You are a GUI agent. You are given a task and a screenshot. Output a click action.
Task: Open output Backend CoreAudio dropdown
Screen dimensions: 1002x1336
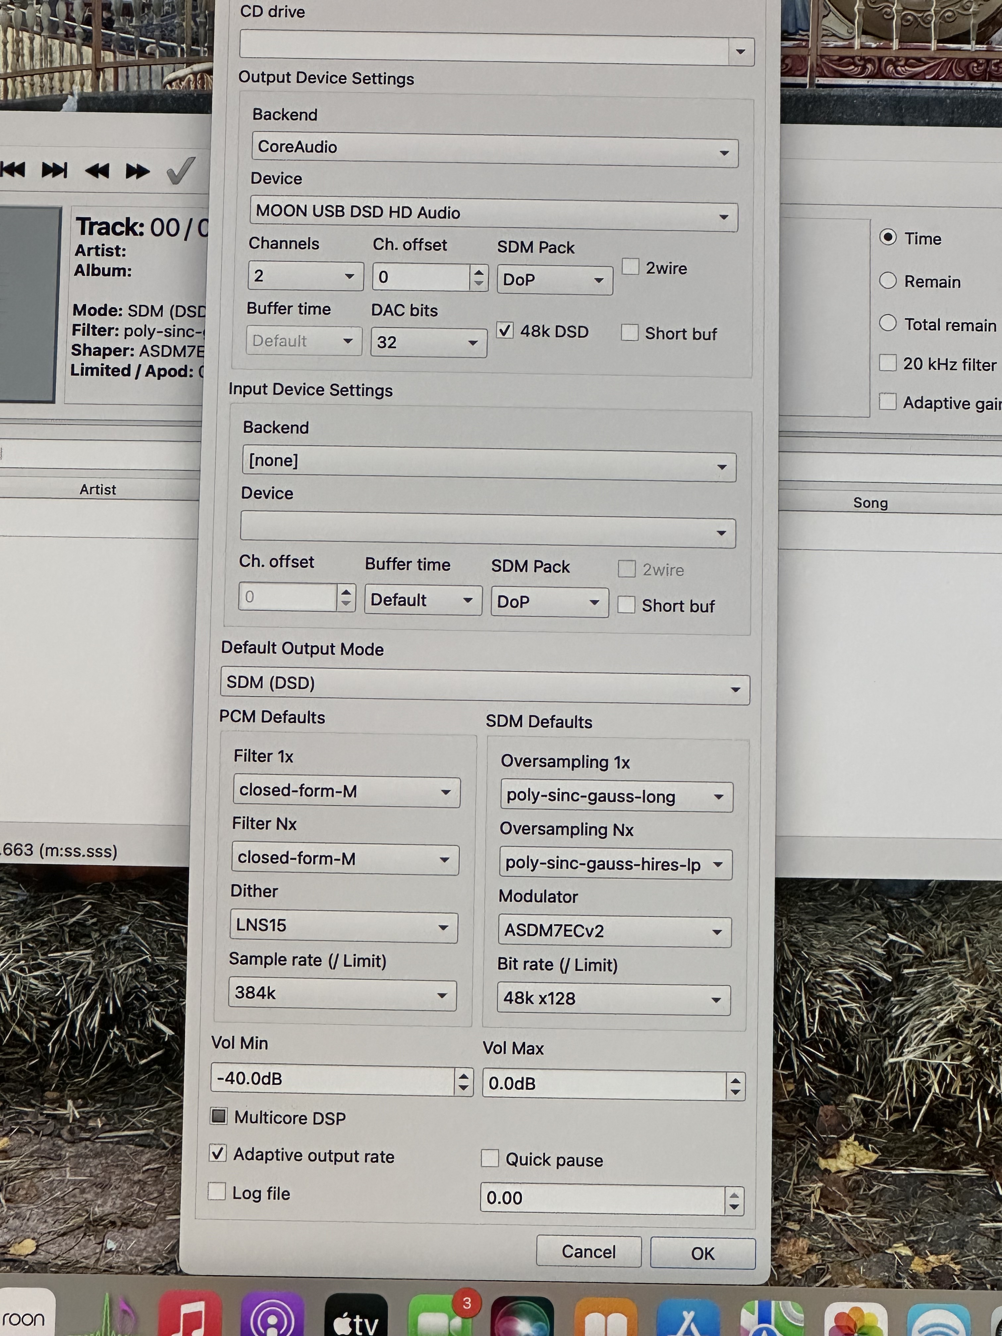[495, 149]
